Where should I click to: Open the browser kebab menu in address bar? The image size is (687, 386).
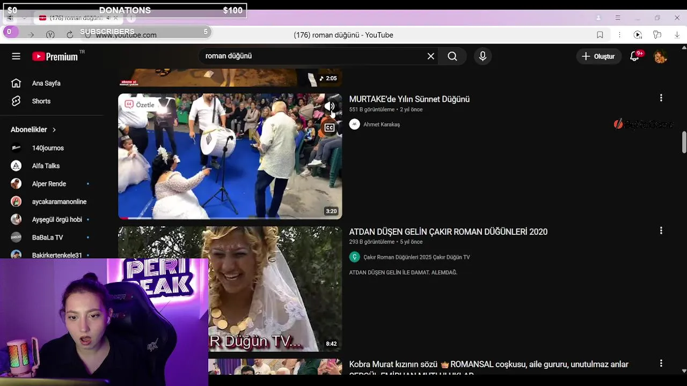619,35
